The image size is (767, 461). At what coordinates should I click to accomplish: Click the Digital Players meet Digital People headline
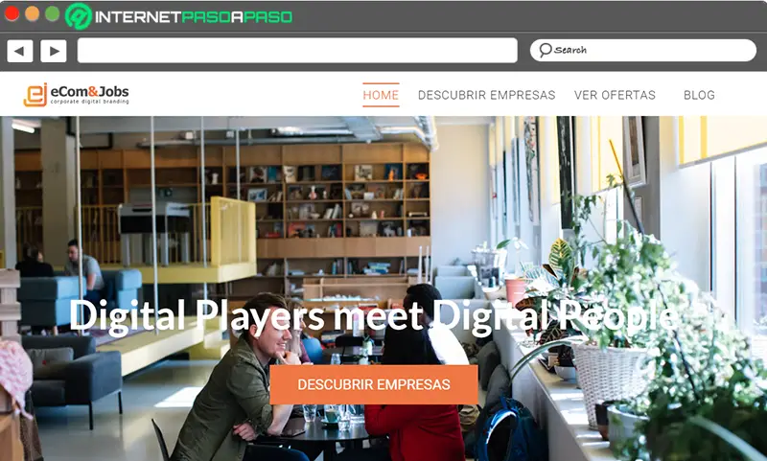point(373,315)
